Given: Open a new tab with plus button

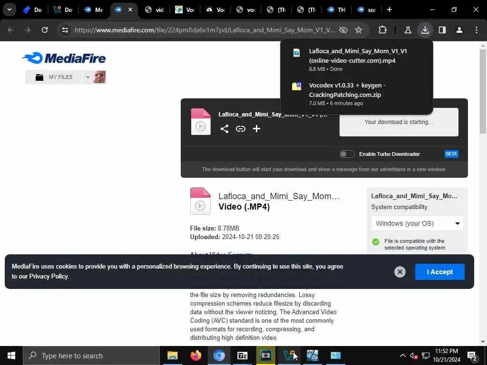Looking at the screenshot, I should tap(390, 10).
